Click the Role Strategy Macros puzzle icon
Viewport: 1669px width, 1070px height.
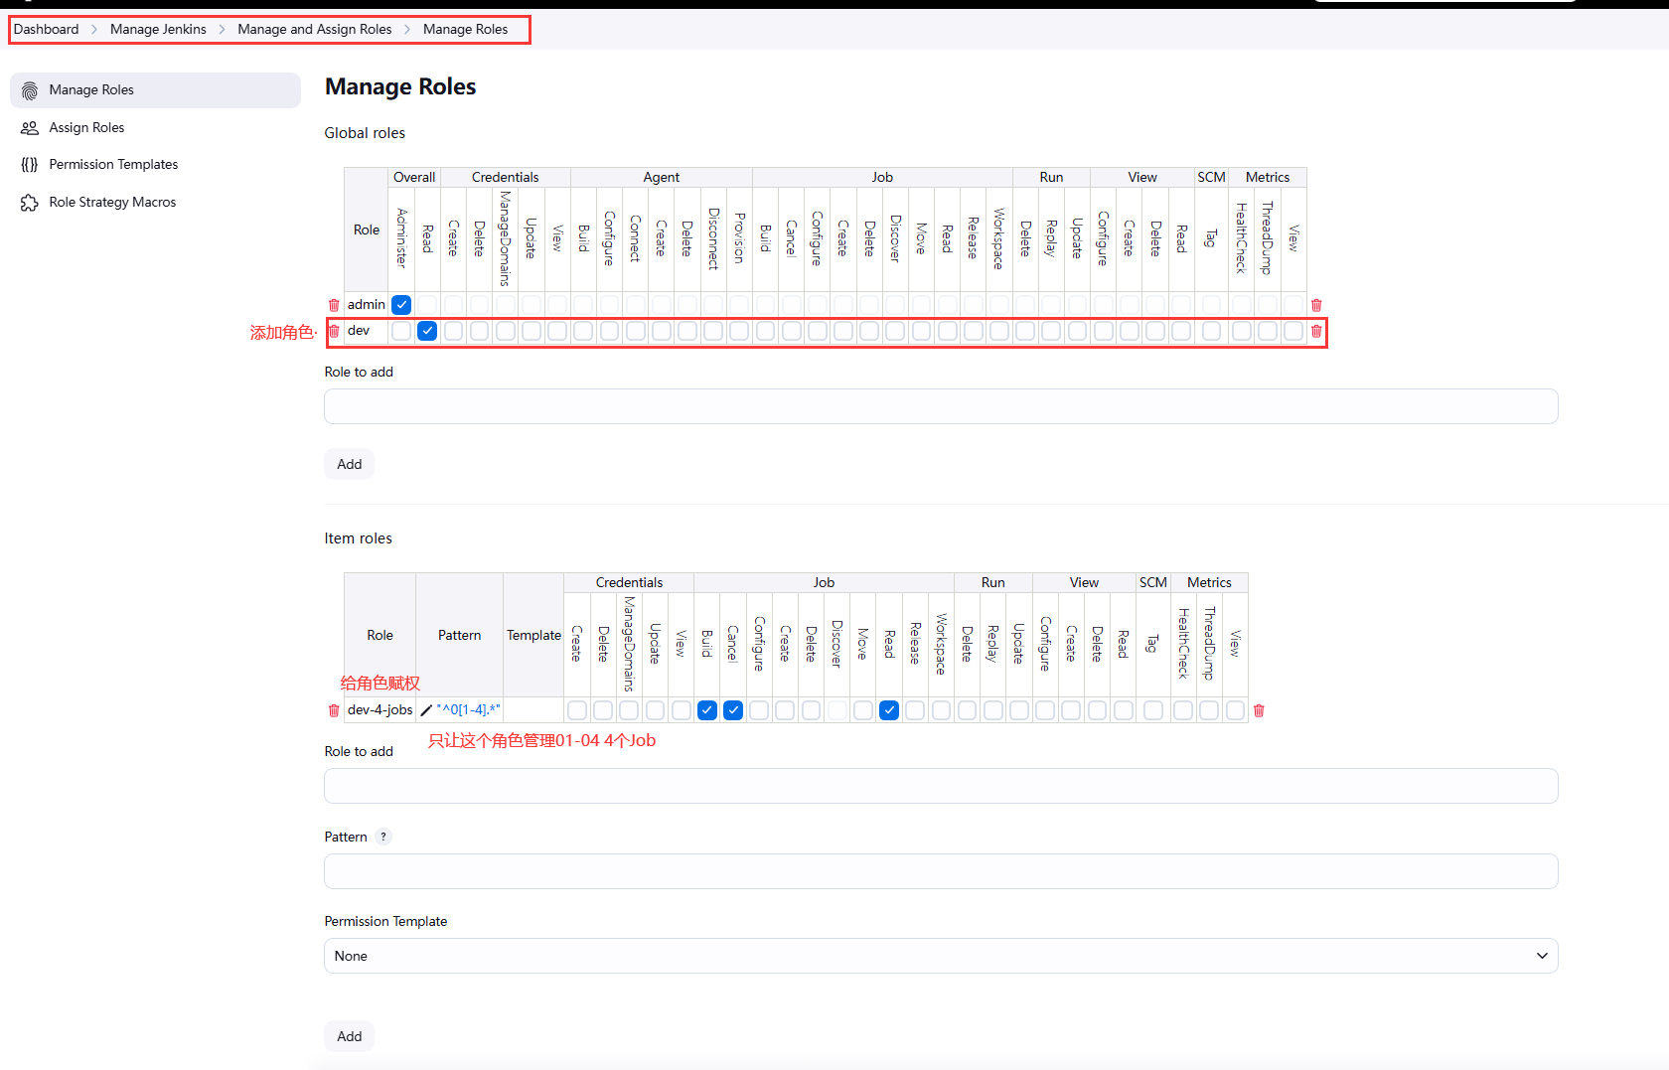click(x=30, y=203)
